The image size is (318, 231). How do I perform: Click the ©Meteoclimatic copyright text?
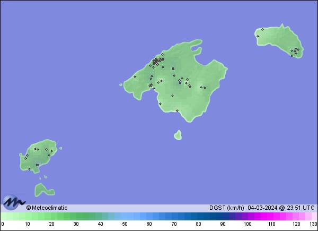[x=47, y=208]
